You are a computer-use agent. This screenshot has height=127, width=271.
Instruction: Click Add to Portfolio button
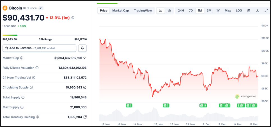click(39, 48)
